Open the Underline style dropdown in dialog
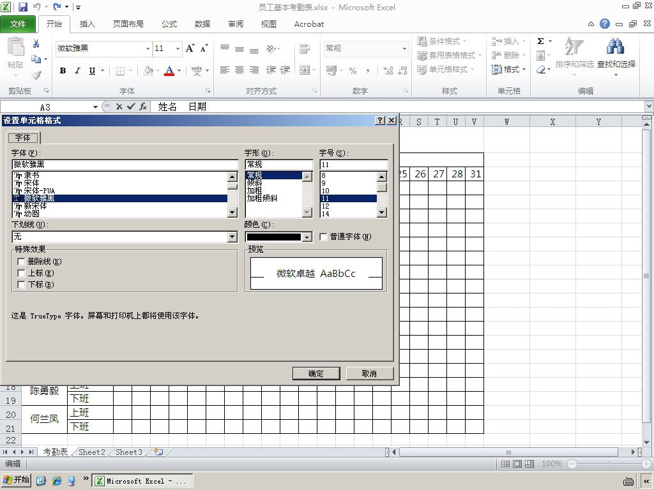Image resolution: width=654 pixels, height=490 pixels. pos(232,237)
